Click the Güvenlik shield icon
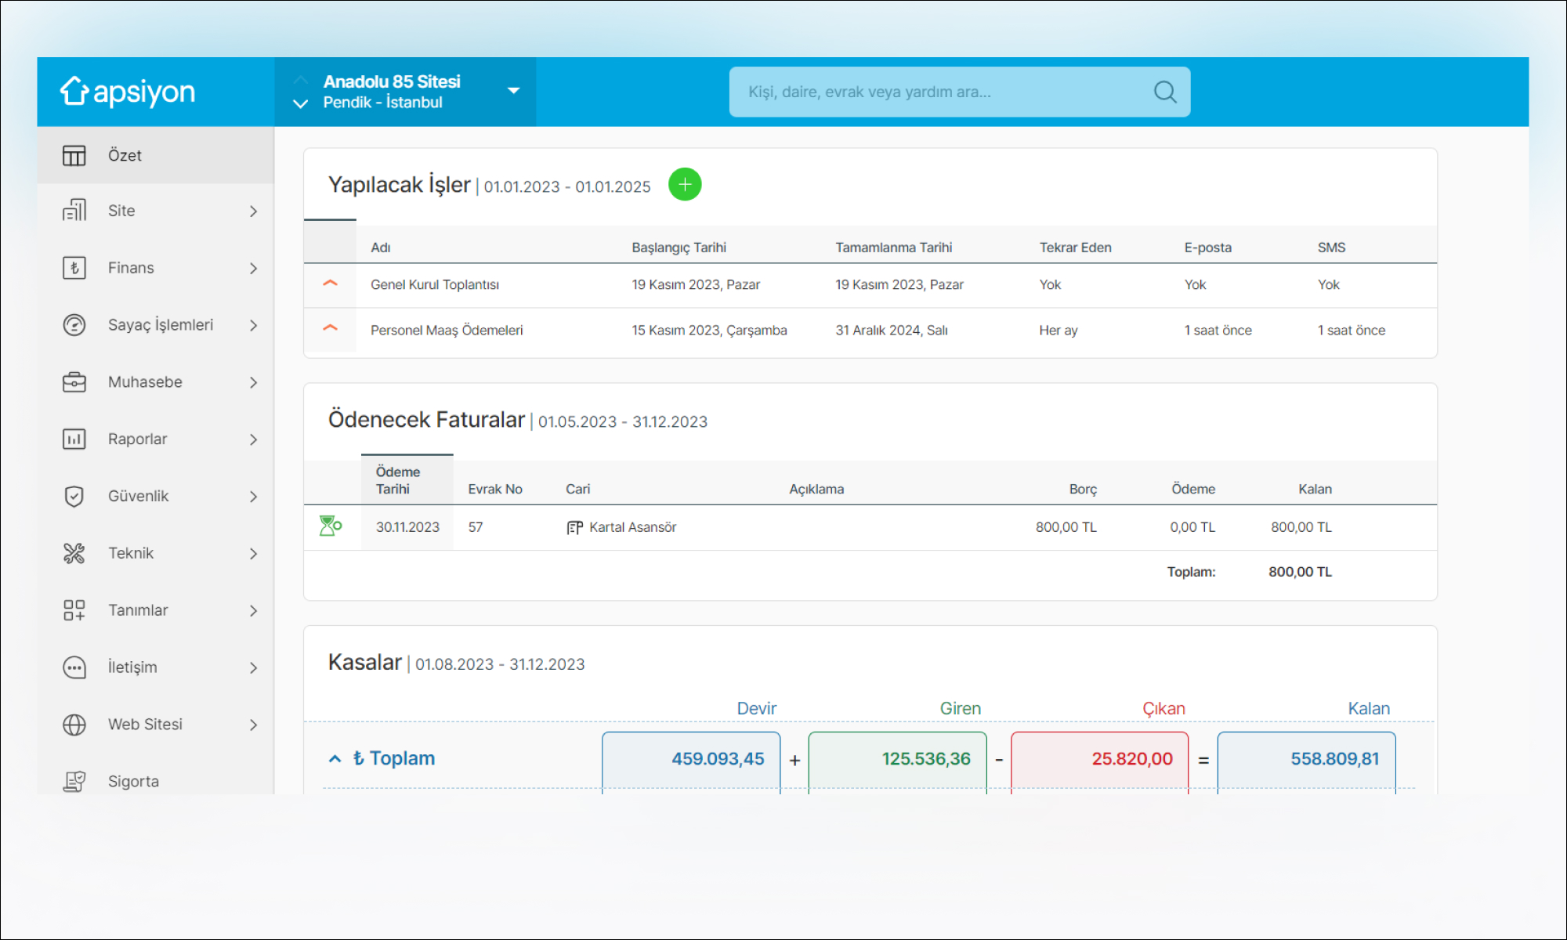The width and height of the screenshot is (1567, 940). [74, 496]
